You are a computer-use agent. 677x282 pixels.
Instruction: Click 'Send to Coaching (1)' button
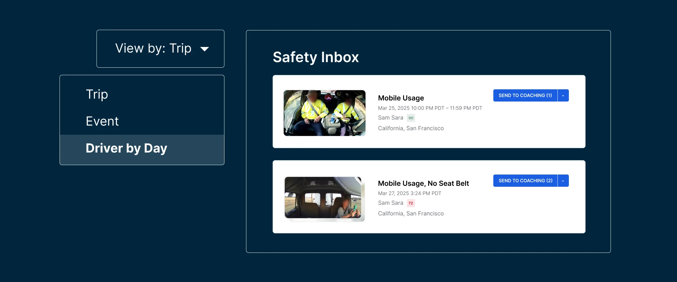[x=525, y=95]
